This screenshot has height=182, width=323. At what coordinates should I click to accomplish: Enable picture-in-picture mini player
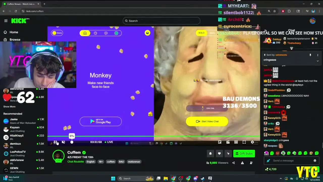click(x=220, y=142)
